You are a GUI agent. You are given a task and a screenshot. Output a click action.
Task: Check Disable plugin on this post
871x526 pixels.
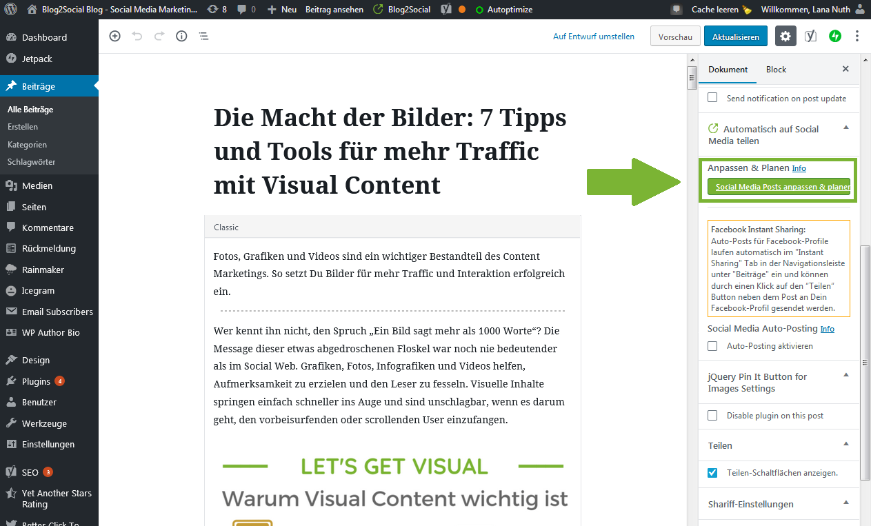coord(713,416)
